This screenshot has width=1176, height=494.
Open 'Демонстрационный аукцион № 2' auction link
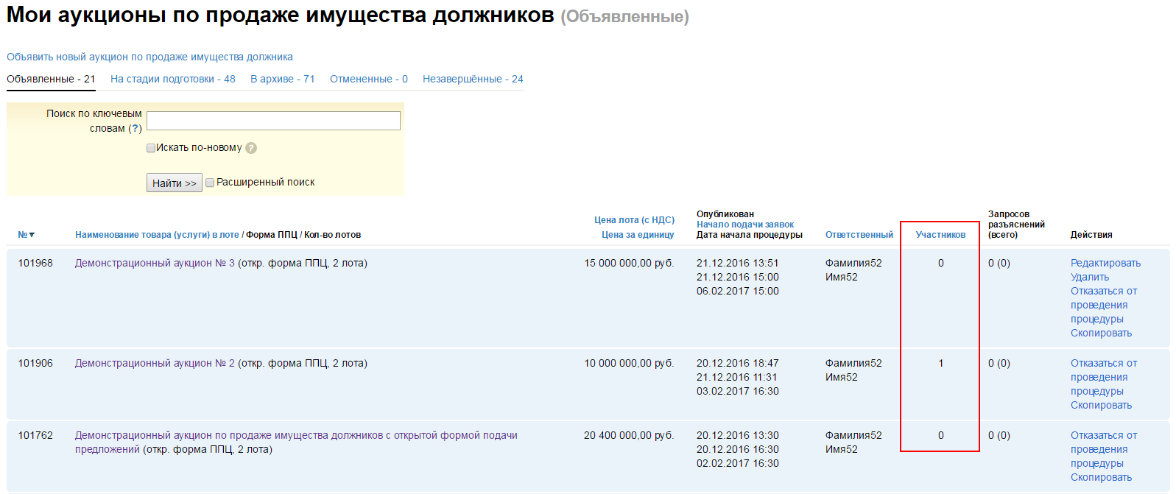tap(155, 363)
